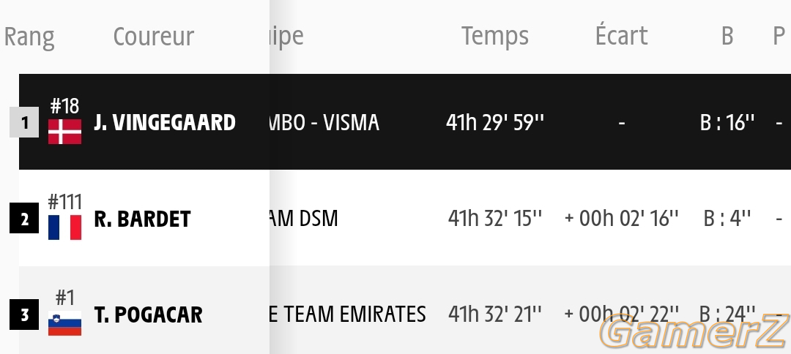Viewport: 791px width, 354px height.
Task: Open rider T. POGACAR profile
Action: pyautogui.click(x=148, y=315)
